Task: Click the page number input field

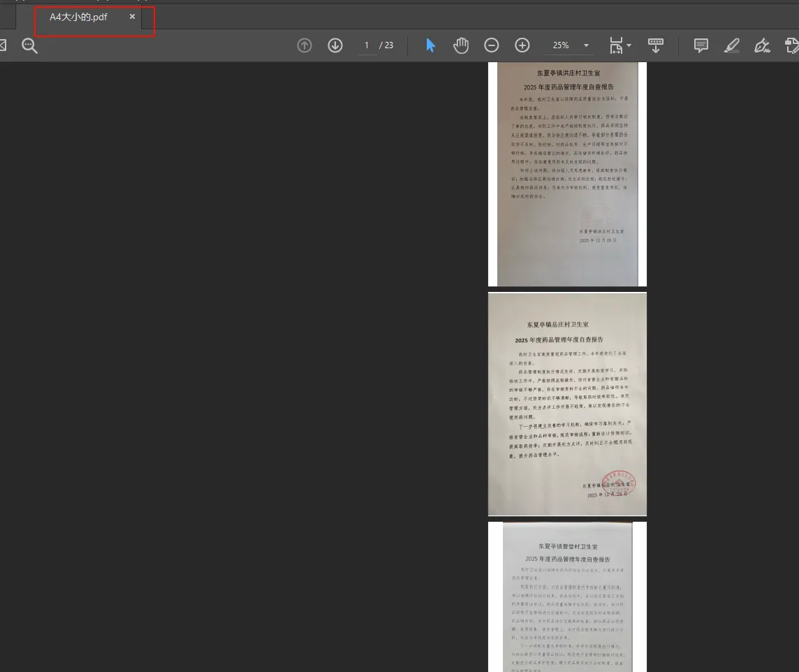Action: coord(367,45)
